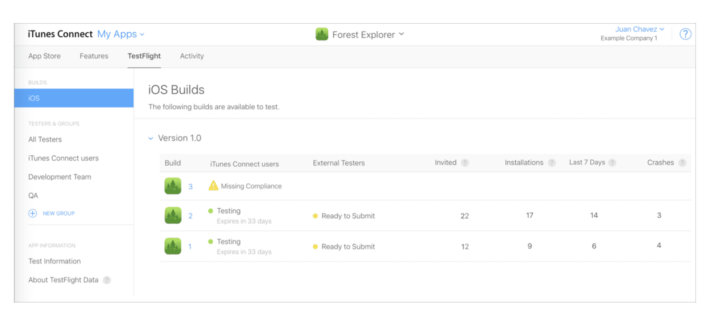The height and width of the screenshot is (331, 708).
Task: Open the QA testers group
Action: tap(33, 196)
